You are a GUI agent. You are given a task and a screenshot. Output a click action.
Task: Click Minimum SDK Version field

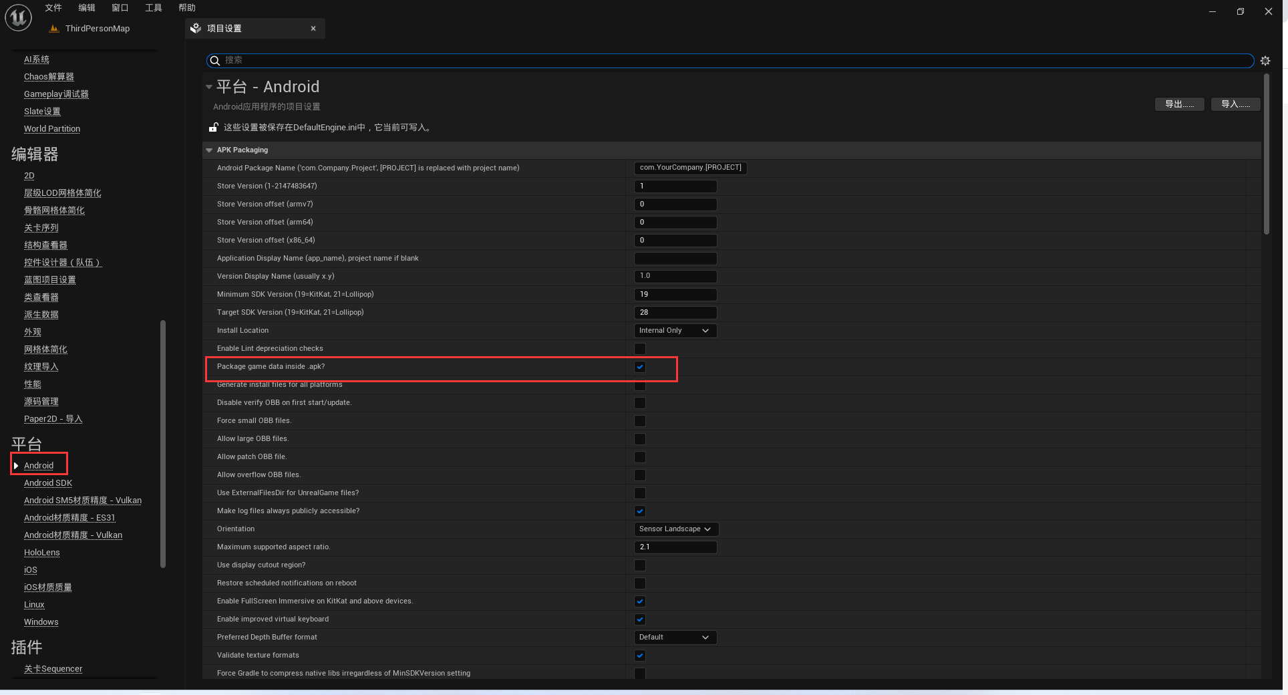[675, 295]
